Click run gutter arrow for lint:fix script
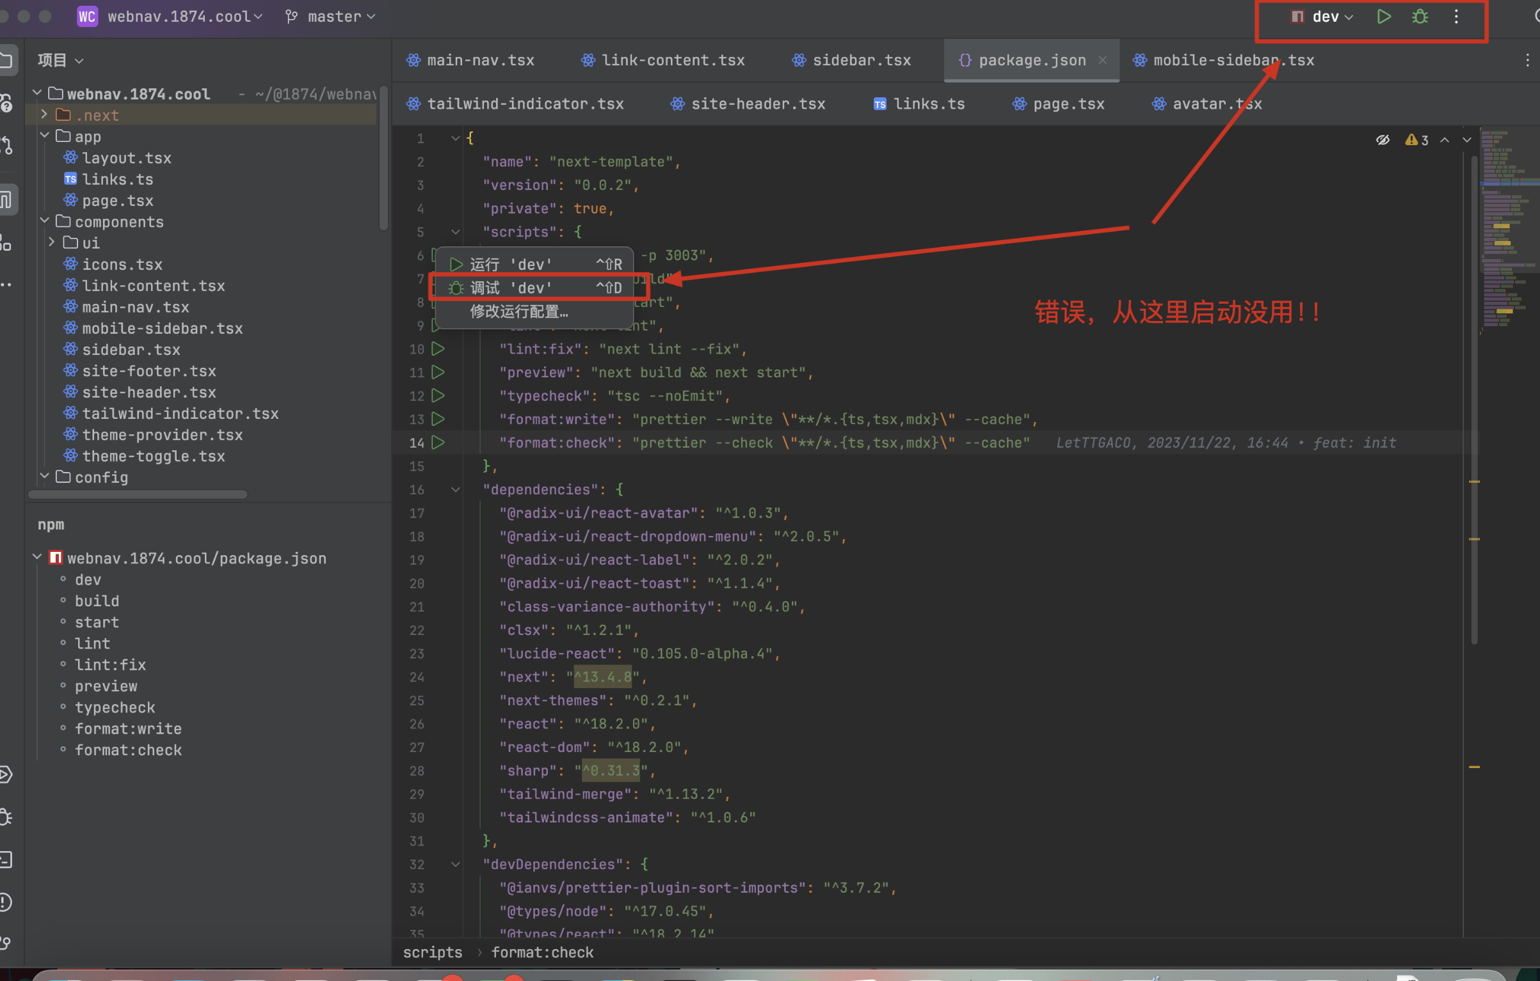 tap(438, 349)
